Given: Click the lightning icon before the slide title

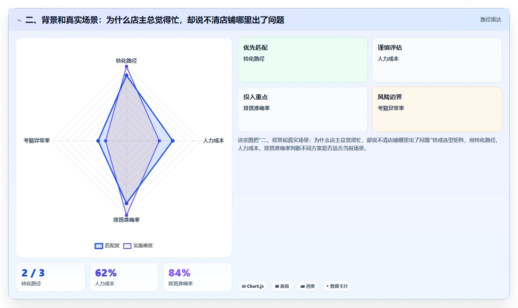Looking at the screenshot, I should (x=19, y=20).
